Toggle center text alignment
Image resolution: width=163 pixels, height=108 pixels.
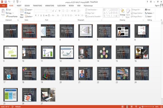[x=65, y=15]
